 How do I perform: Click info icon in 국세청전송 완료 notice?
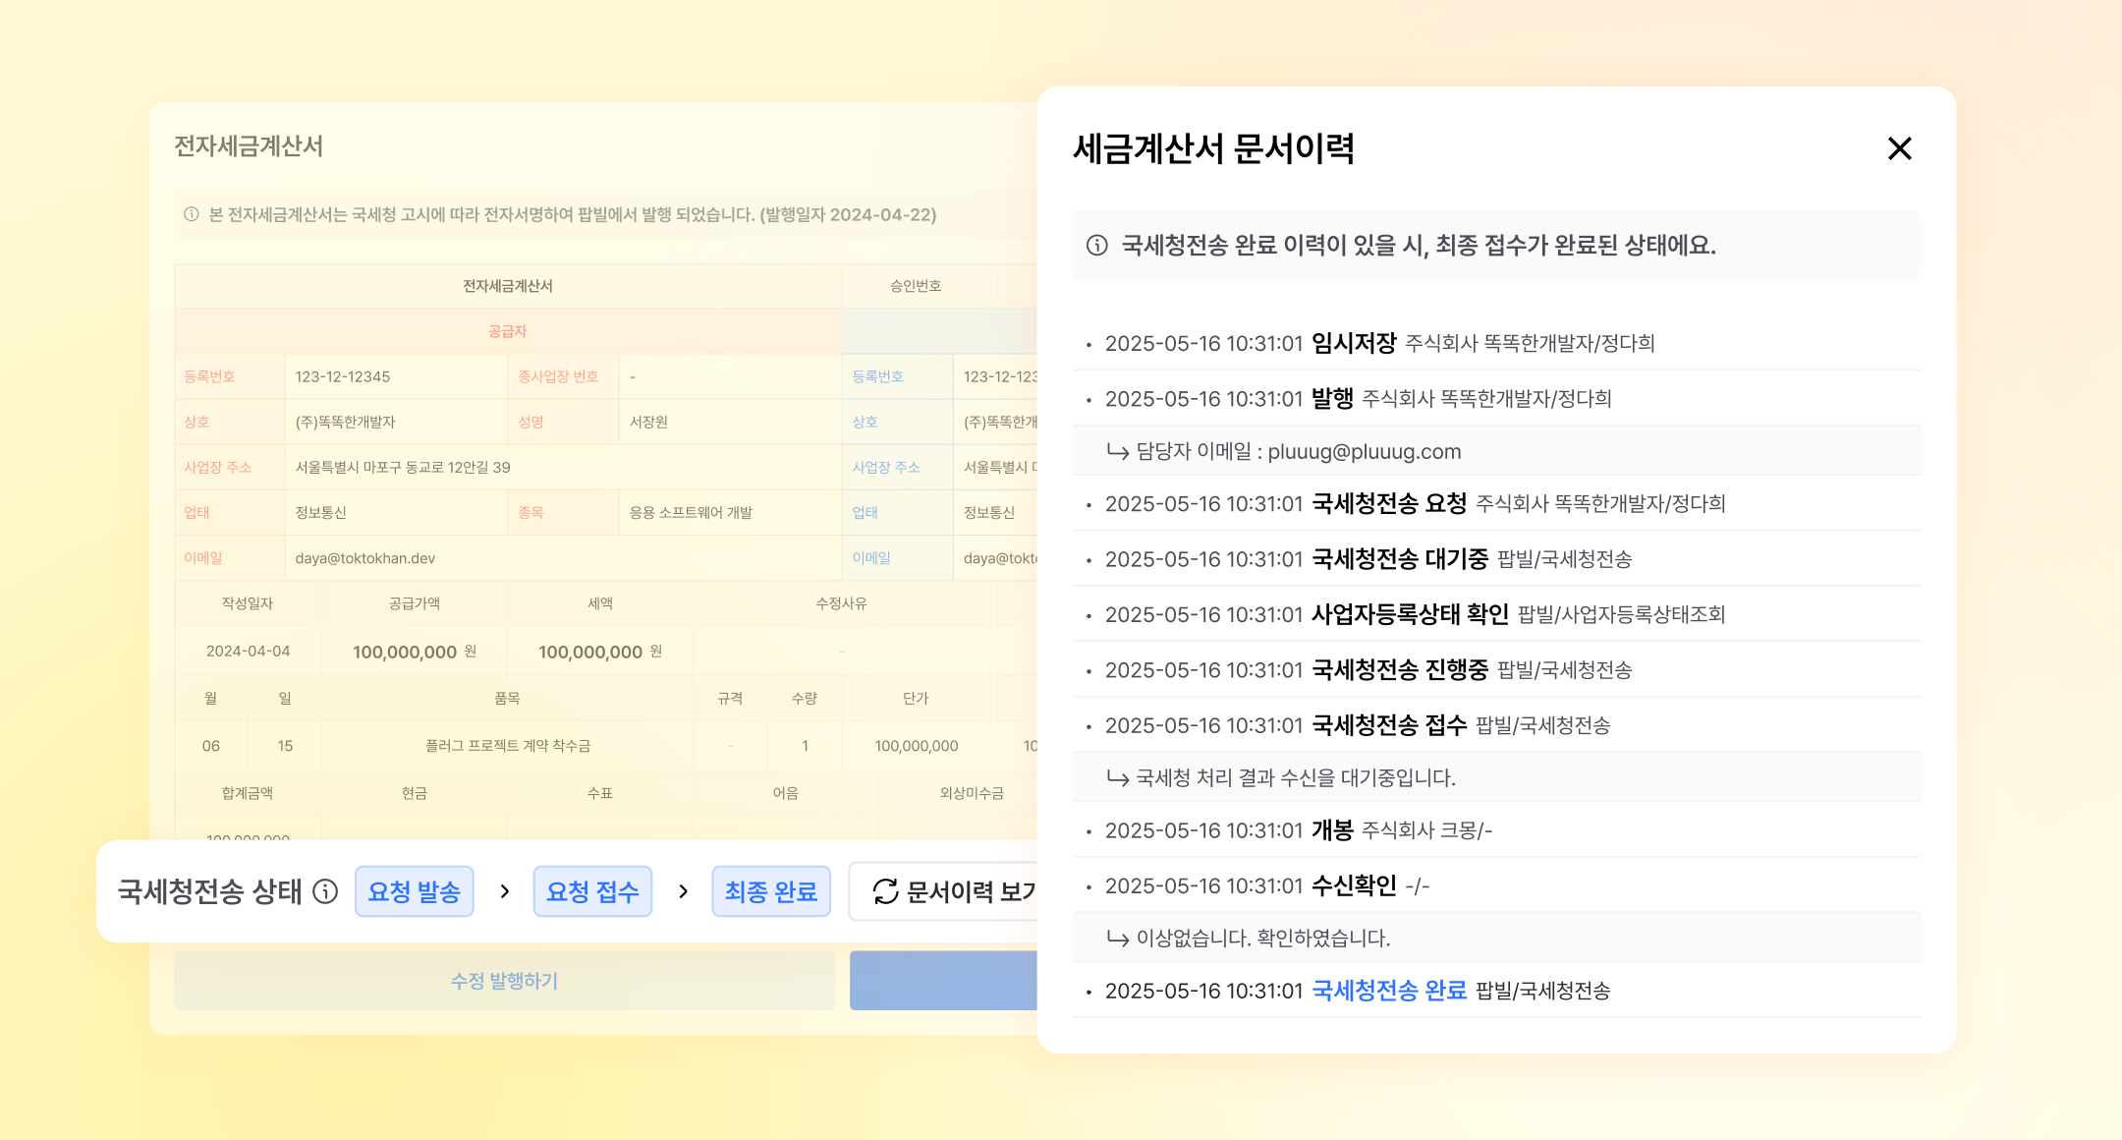coord(1097,246)
